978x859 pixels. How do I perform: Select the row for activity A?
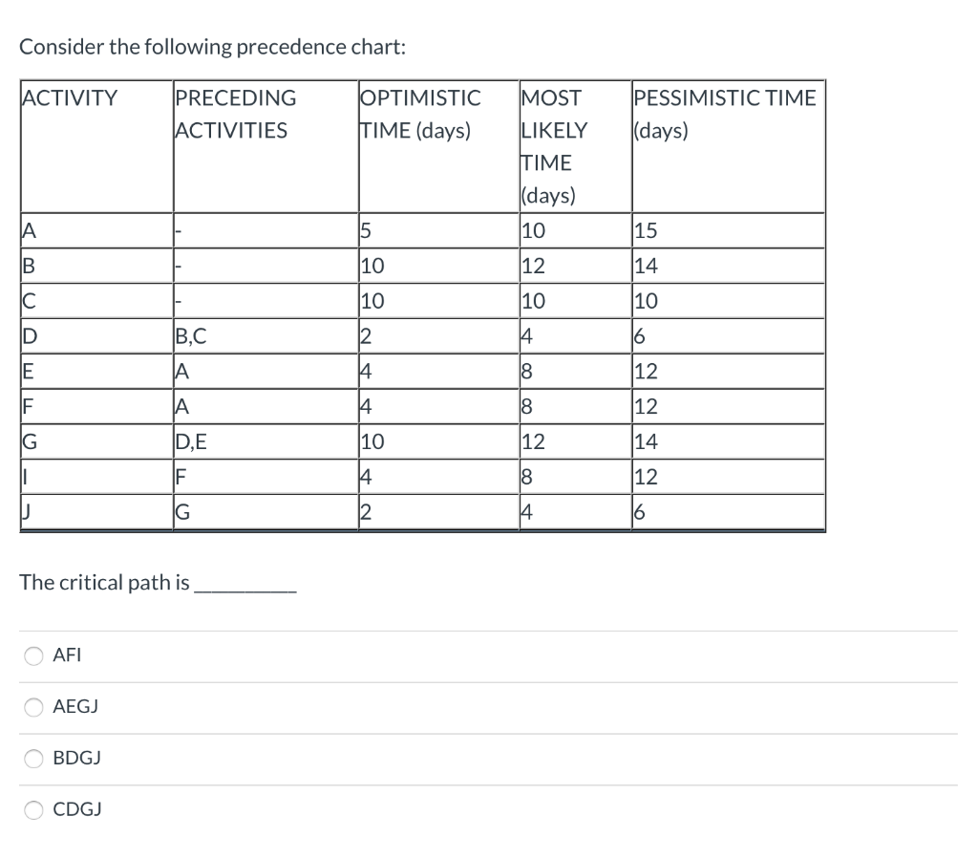96,229
